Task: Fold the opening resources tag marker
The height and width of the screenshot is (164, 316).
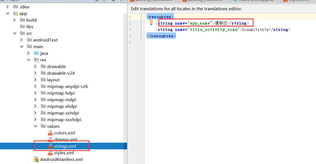Action: pos(144,17)
